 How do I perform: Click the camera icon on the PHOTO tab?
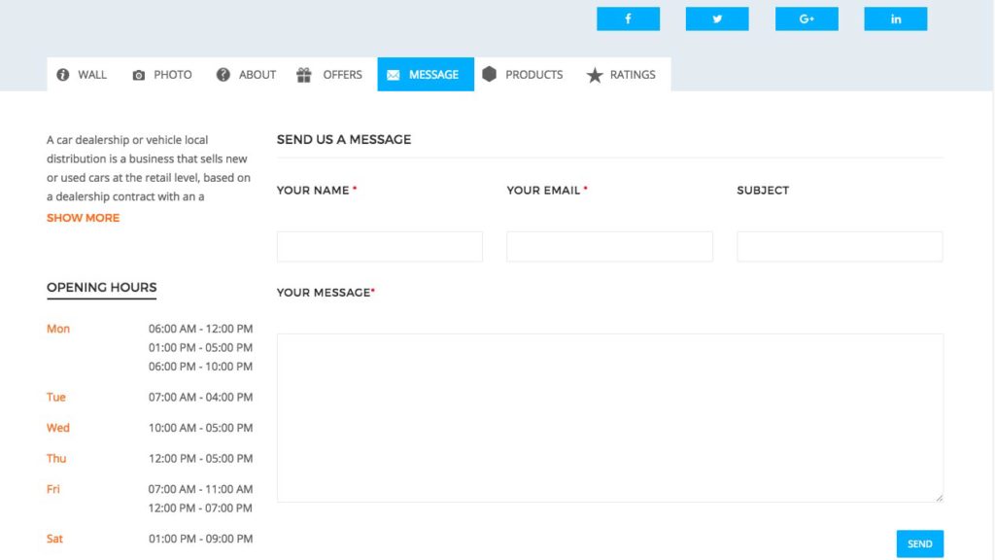tap(137, 74)
